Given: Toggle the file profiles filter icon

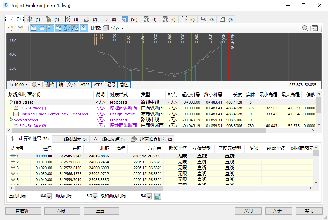Looking at the screenshot, I should pyautogui.click(x=59, y=28).
